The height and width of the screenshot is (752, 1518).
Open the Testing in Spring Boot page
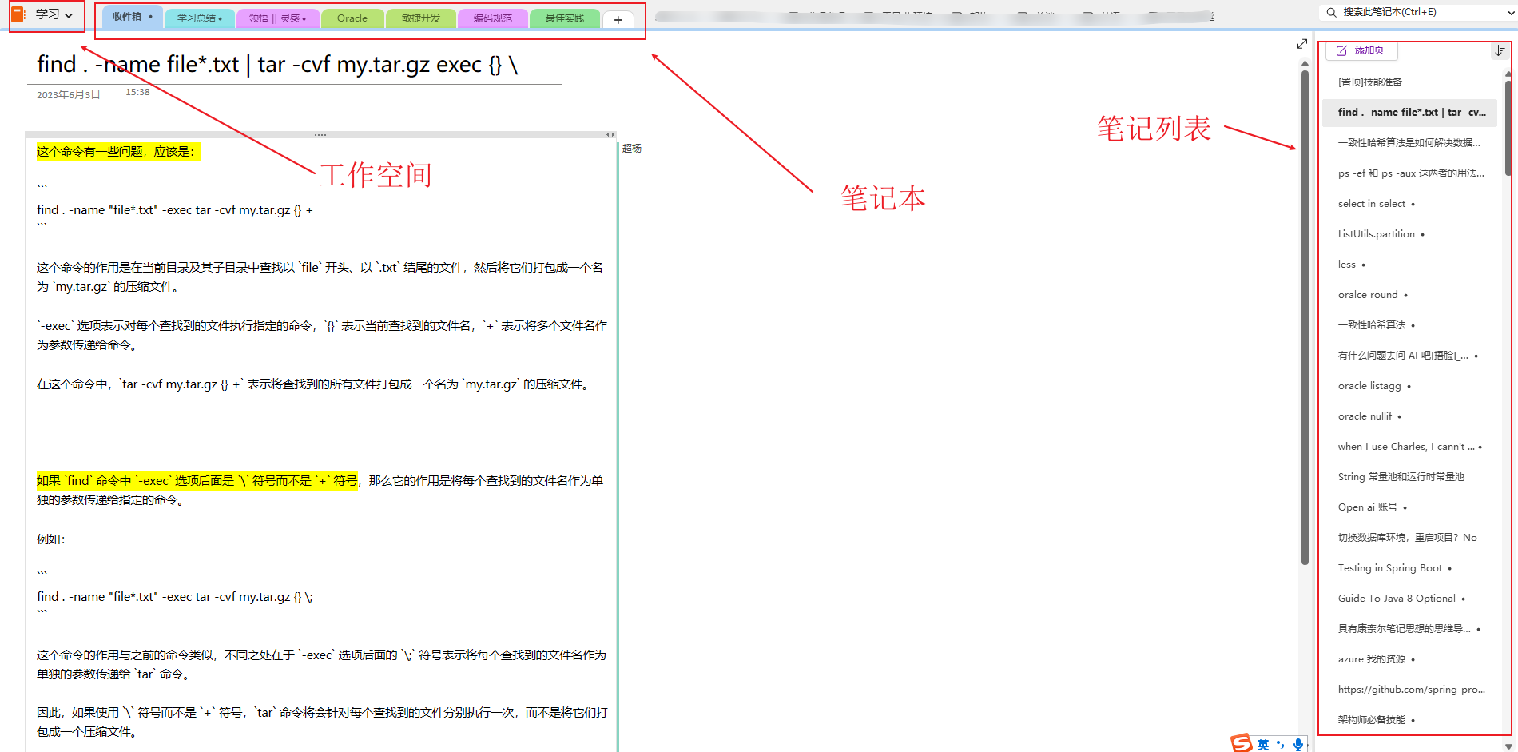[x=1392, y=567]
